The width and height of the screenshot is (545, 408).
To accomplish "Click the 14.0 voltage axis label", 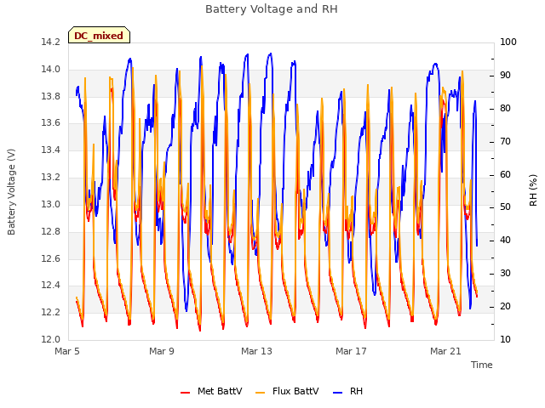I will click(50, 69).
